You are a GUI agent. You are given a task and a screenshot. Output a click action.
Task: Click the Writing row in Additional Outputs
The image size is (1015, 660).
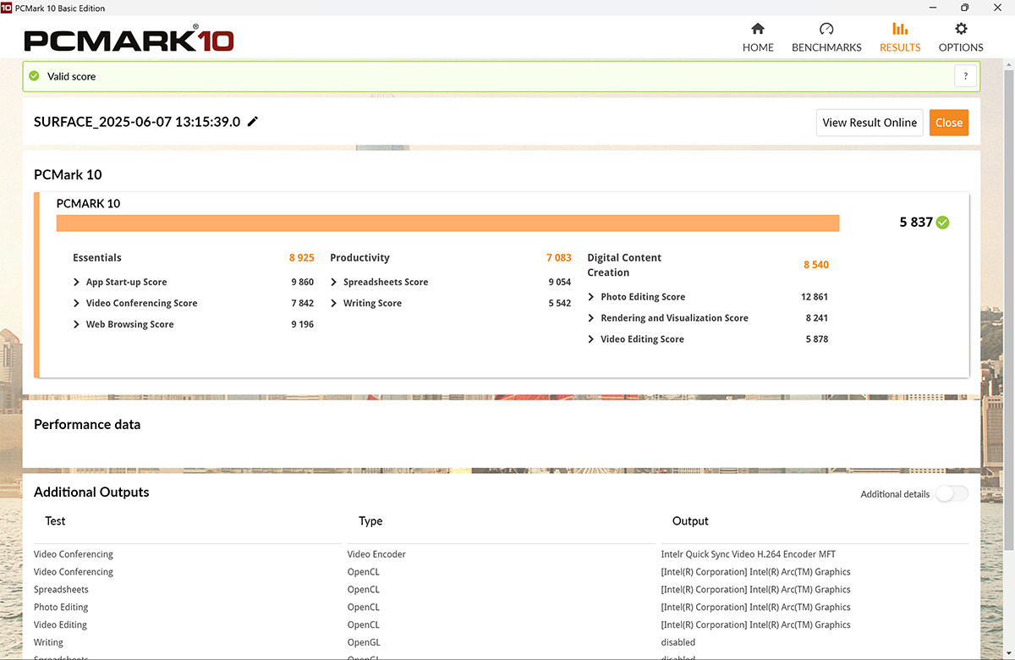pos(502,643)
